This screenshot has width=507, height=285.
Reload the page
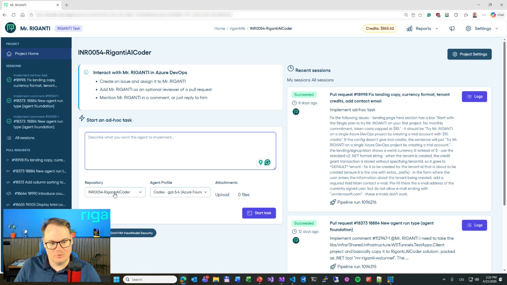point(13,15)
